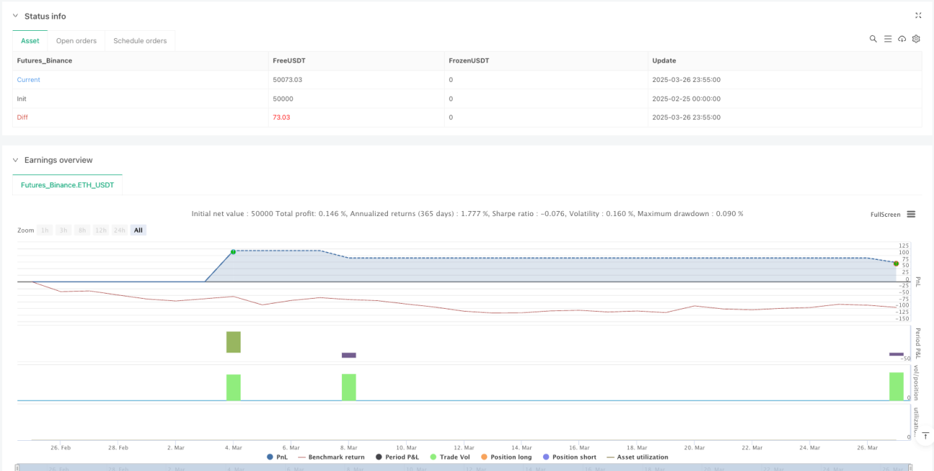Click the FullScreen button

pyautogui.click(x=885, y=214)
